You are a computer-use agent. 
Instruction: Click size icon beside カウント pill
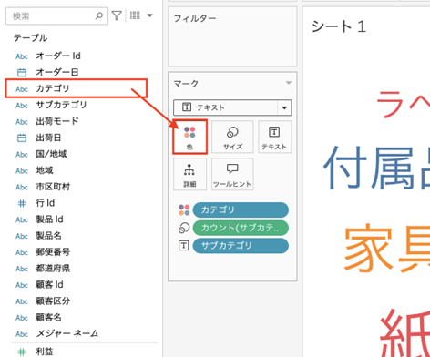tap(184, 228)
